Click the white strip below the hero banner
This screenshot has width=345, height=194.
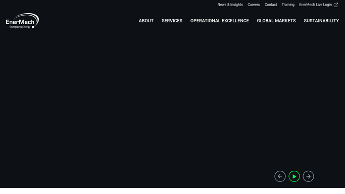(173, 191)
